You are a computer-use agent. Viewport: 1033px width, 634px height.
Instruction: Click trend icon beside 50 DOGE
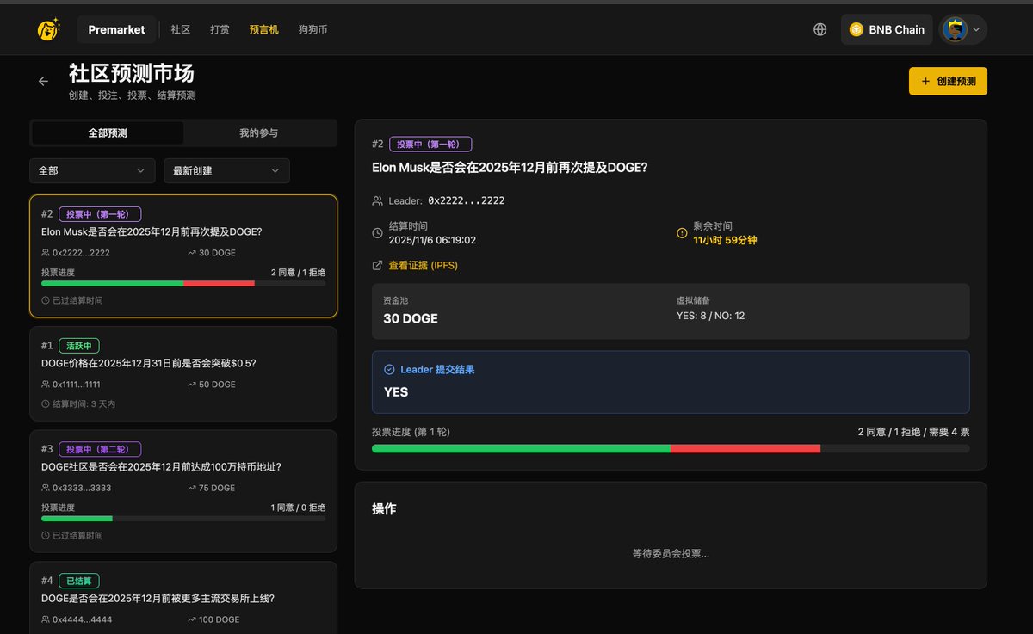[191, 385]
